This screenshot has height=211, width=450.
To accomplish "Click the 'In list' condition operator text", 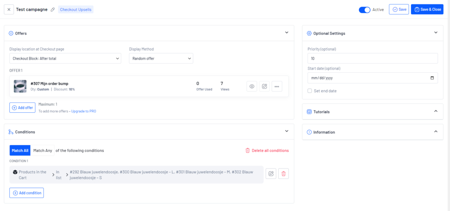I will [58, 175].
